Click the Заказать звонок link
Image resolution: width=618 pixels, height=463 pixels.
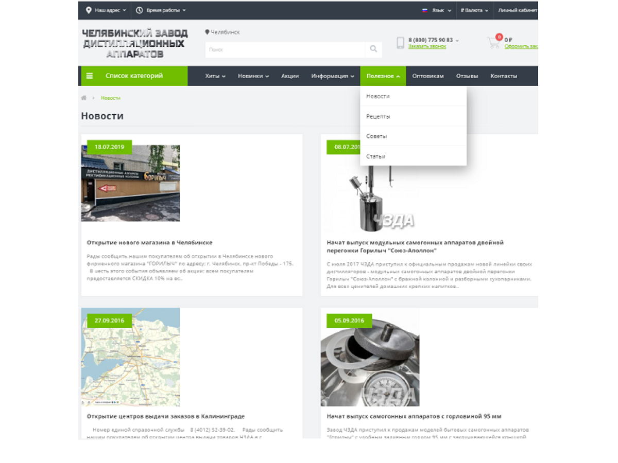pos(427,46)
